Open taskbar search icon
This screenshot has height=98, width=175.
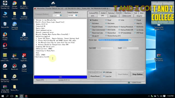pos(7,96)
